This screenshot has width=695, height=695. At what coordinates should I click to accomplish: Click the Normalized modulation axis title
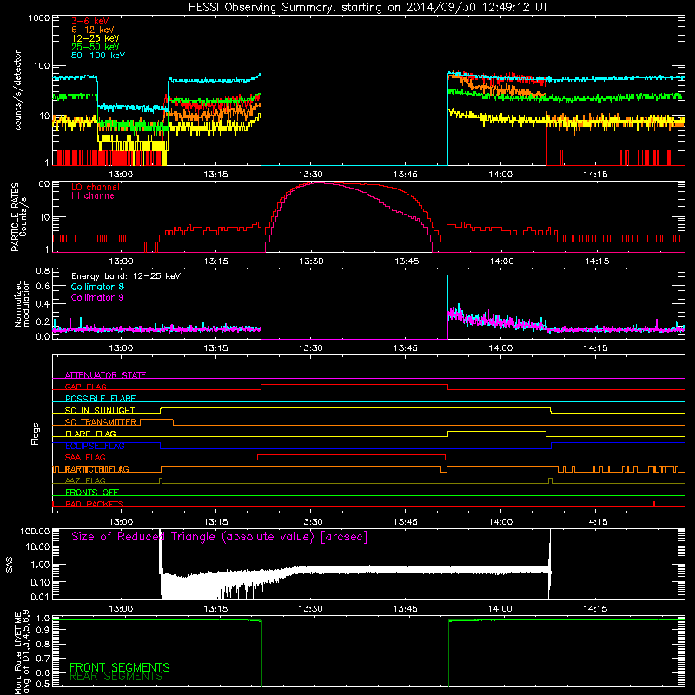(22, 303)
